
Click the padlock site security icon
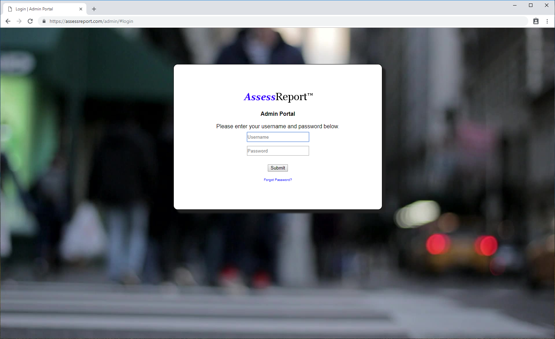[x=44, y=21]
